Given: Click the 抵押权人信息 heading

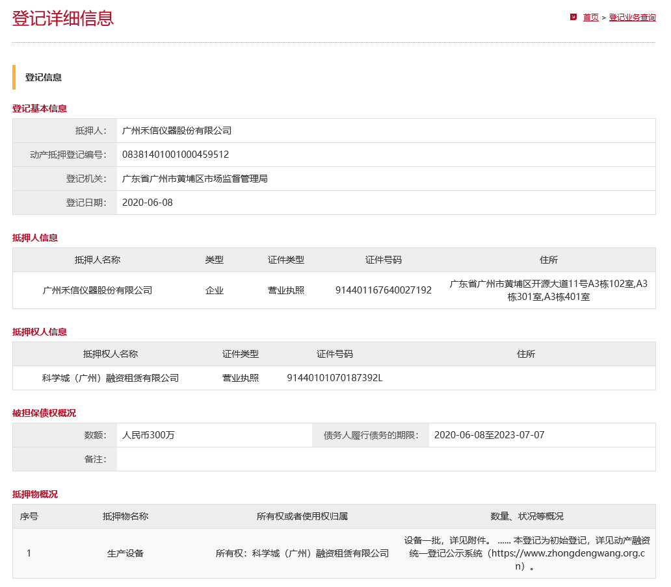Looking at the screenshot, I should click(40, 332).
